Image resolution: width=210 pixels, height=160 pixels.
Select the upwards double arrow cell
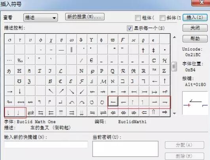(154, 112)
